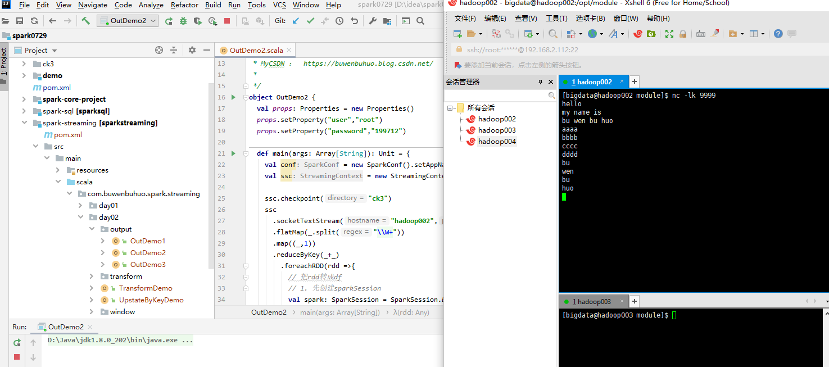Image resolution: width=829 pixels, height=367 pixels.
Task: Click the Xshell ssh address bar
Action: pyautogui.click(x=639, y=49)
